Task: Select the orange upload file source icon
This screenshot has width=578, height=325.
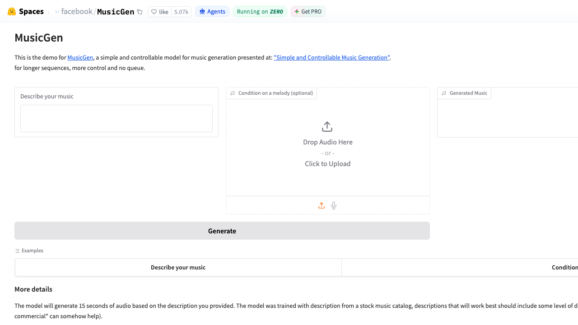Action: (322, 205)
